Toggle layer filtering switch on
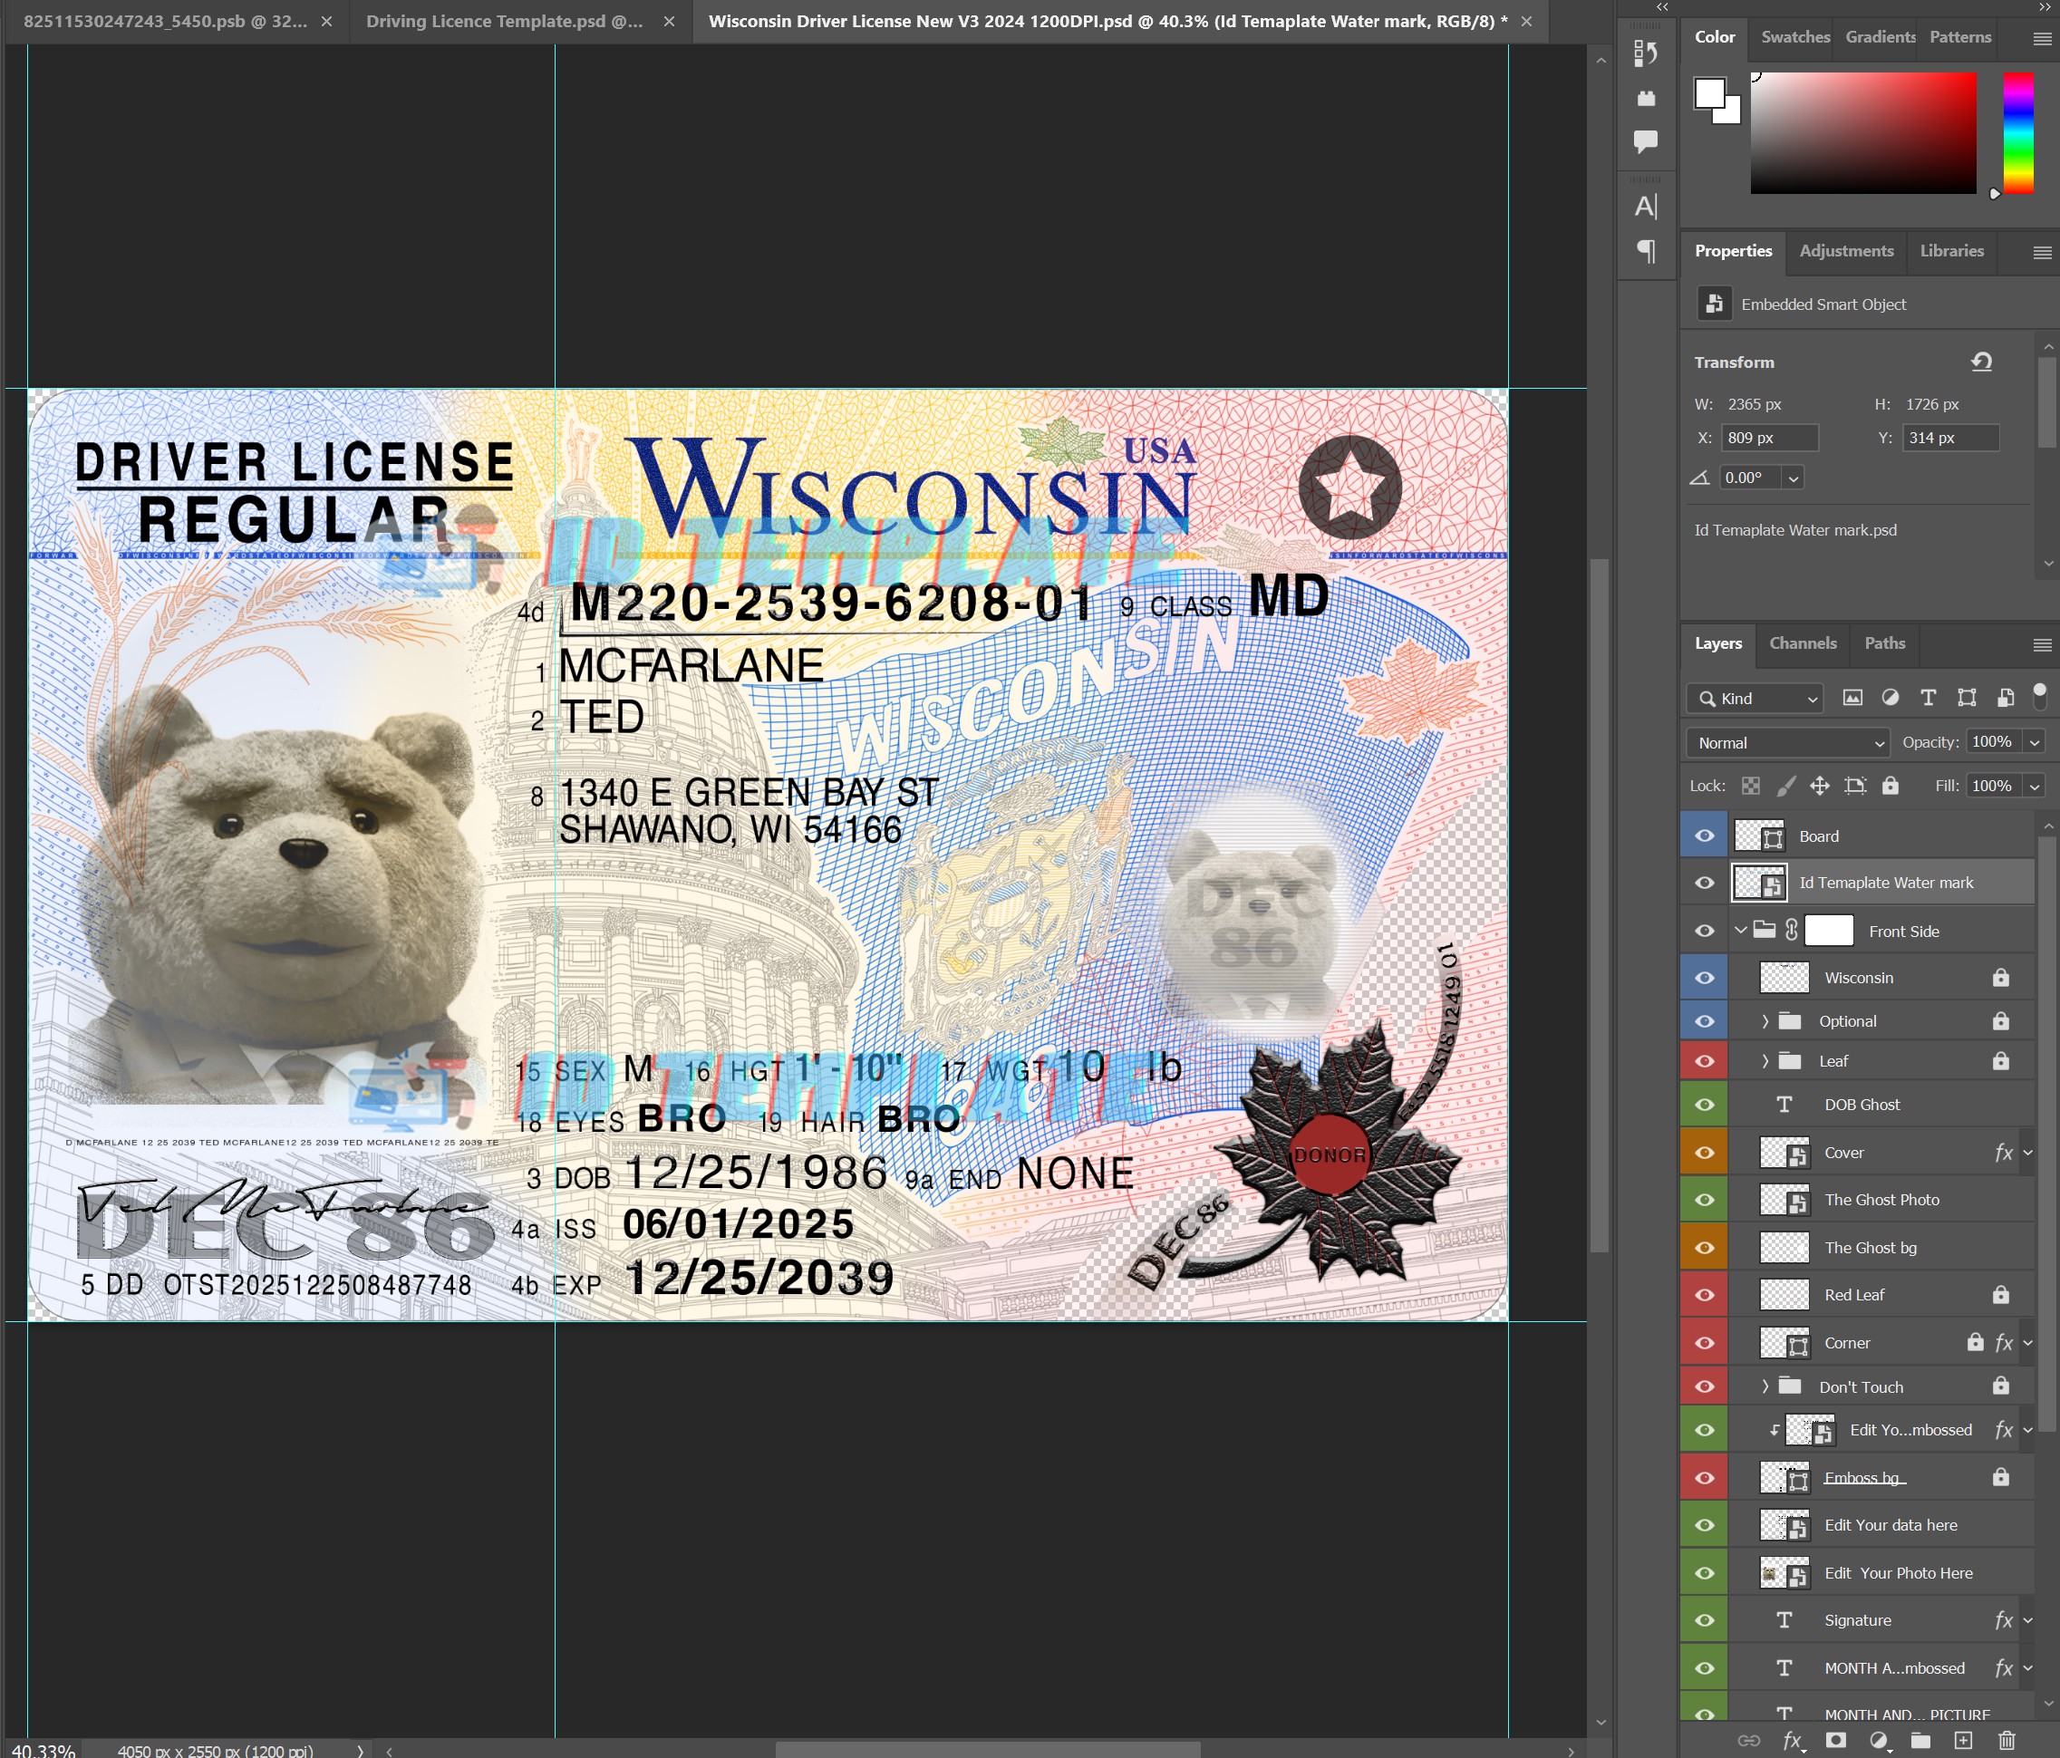 click(x=2039, y=696)
